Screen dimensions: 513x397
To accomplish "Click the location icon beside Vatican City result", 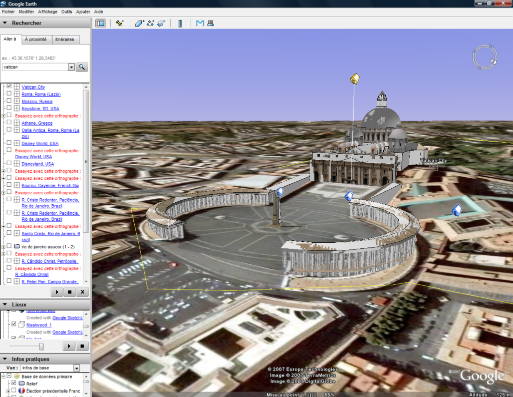I will click(17, 87).
